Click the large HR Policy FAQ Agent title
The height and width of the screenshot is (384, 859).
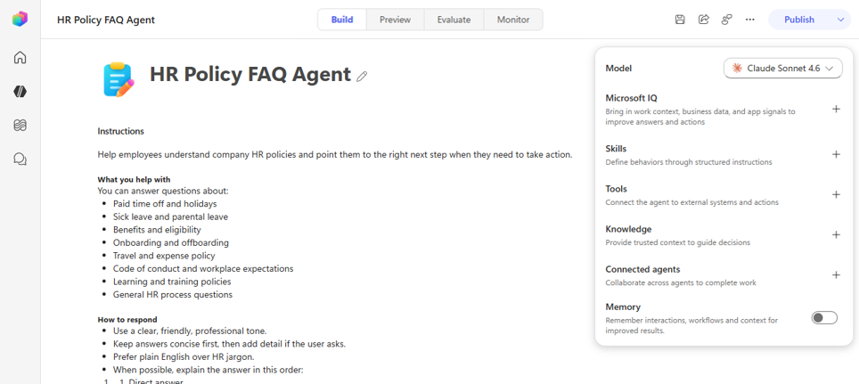(250, 74)
